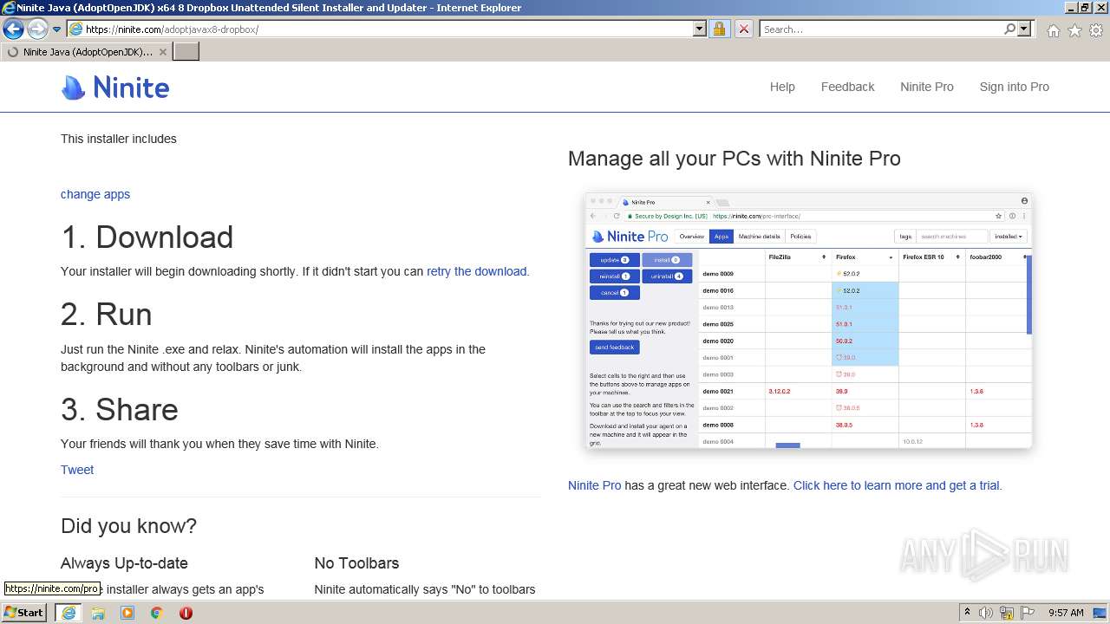Open the search provider dropdown arrow
Image resolution: width=1110 pixels, height=624 pixels.
tap(1024, 29)
